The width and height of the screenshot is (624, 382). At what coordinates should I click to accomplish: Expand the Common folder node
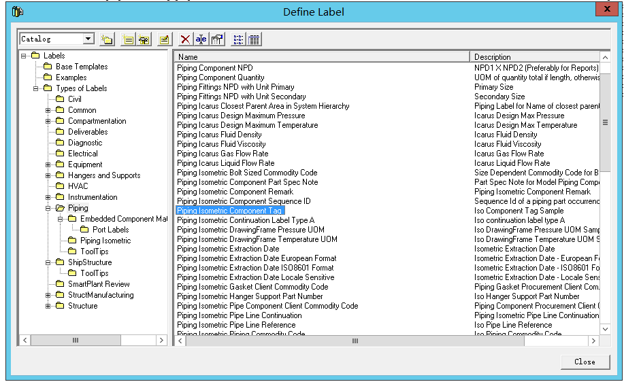[48, 110]
